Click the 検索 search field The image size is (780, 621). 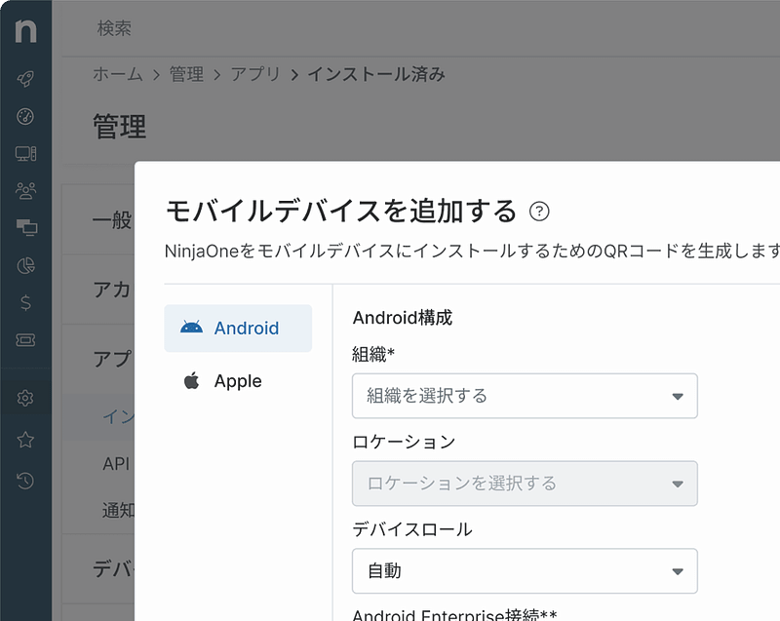tap(114, 28)
